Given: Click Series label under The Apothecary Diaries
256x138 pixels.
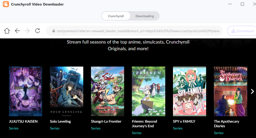Looking at the screenshot, I should click(219, 133).
